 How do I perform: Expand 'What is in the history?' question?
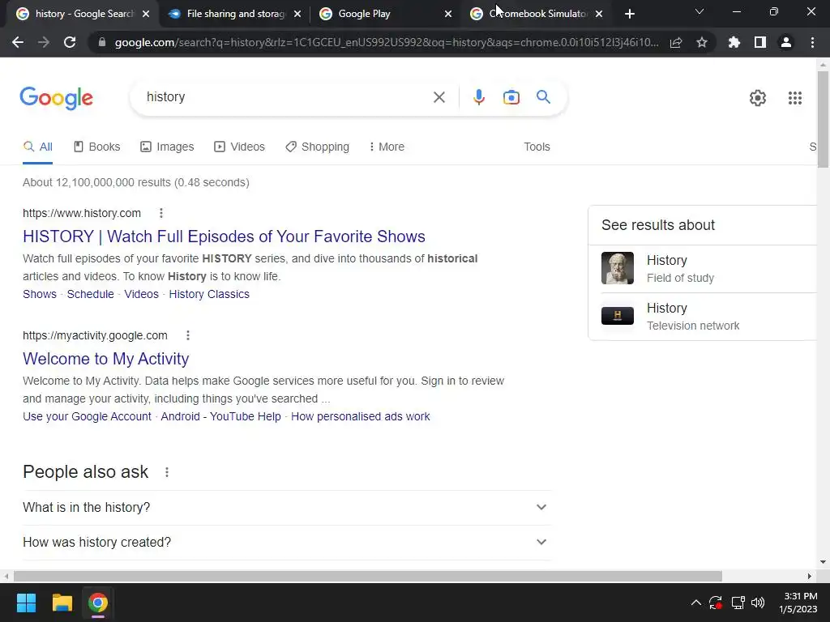(x=287, y=507)
